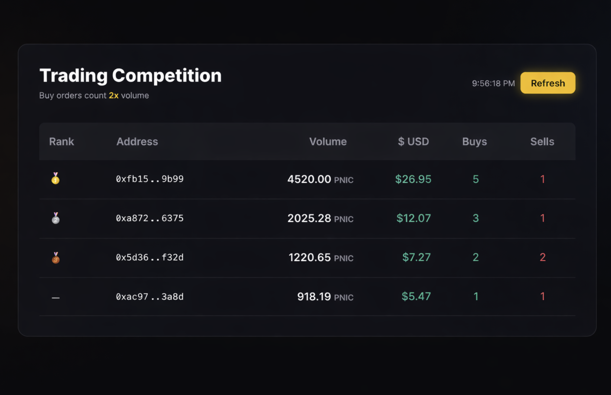Viewport: 611px width, 395px height.
Task: Sort by the Sells column header
Action: click(542, 141)
